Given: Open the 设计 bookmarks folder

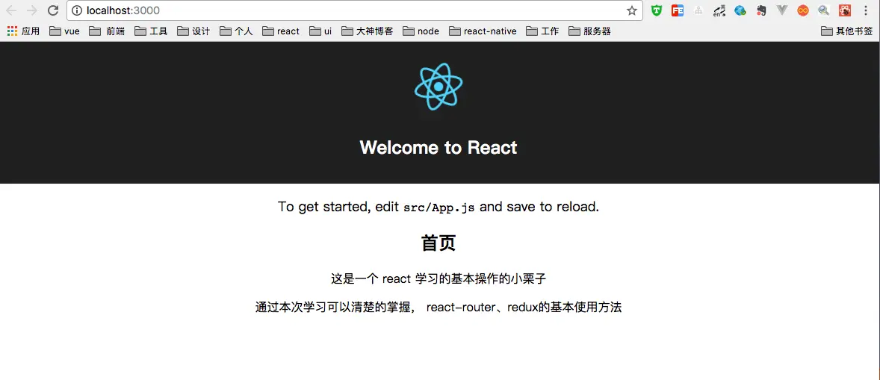Looking at the screenshot, I should click(x=193, y=31).
